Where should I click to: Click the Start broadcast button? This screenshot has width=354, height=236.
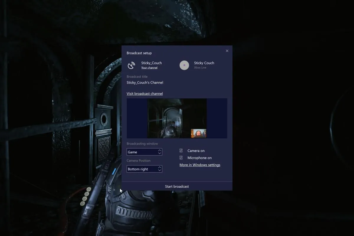pos(177,186)
